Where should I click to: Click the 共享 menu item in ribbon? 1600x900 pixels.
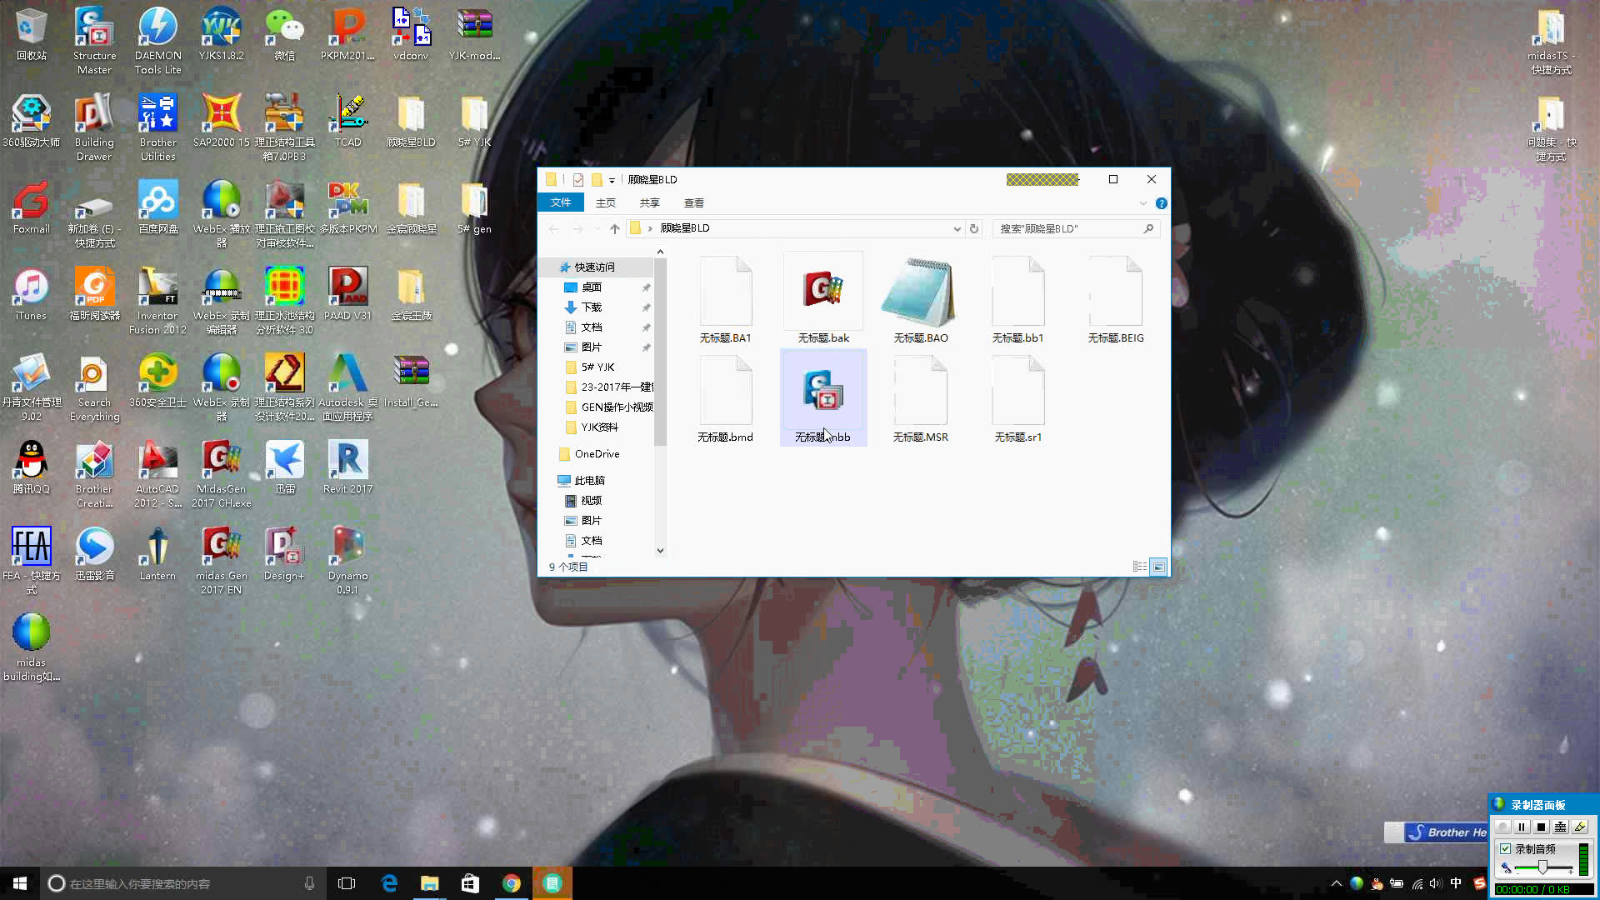coord(648,202)
